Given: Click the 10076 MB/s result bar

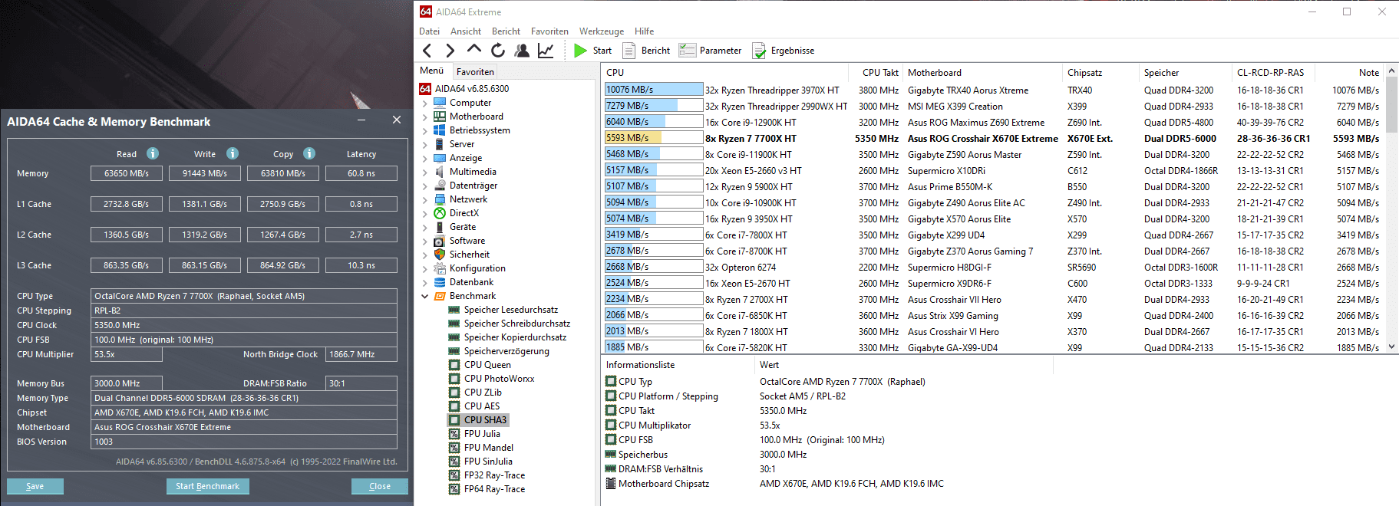Looking at the screenshot, I should click(654, 90).
